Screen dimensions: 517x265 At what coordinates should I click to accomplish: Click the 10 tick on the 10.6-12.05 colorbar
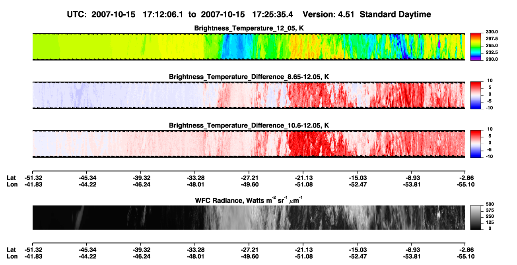[x=490, y=129]
